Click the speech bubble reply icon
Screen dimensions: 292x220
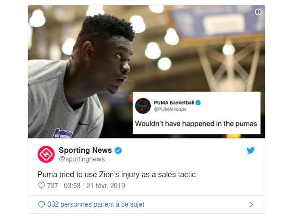(41, 204)
